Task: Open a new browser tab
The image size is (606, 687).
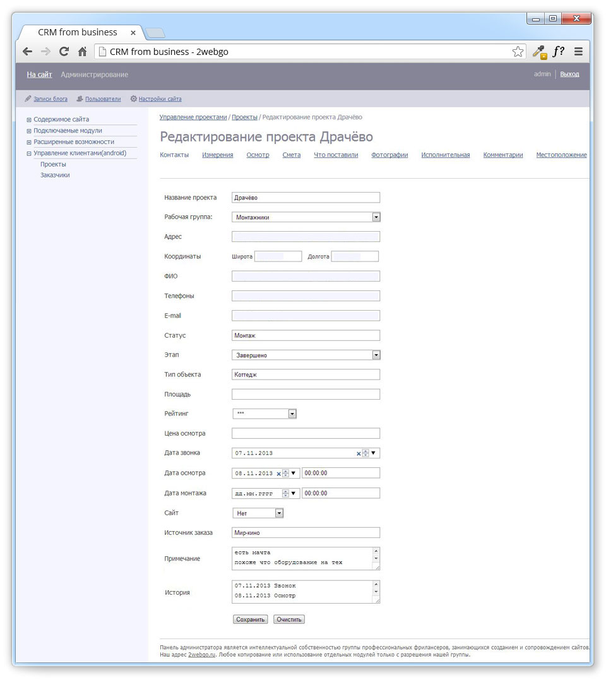Action: 155,33
